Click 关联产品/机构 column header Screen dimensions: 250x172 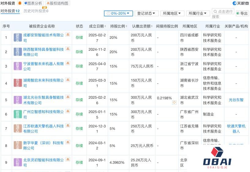pos(236,26)
